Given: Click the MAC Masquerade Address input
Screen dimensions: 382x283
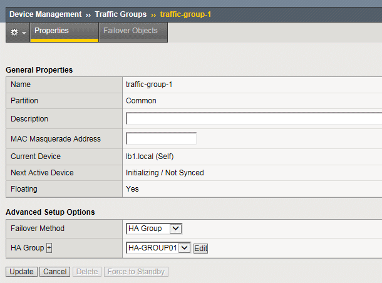Looking at the screenshot, I should pyautogui.click(x=161, y=138).
